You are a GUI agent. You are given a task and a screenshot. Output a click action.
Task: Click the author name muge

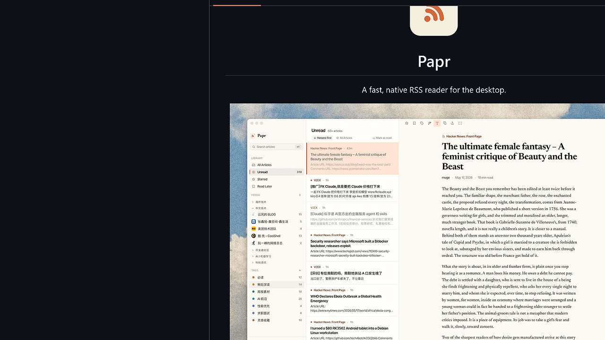[x=446, y=178]
